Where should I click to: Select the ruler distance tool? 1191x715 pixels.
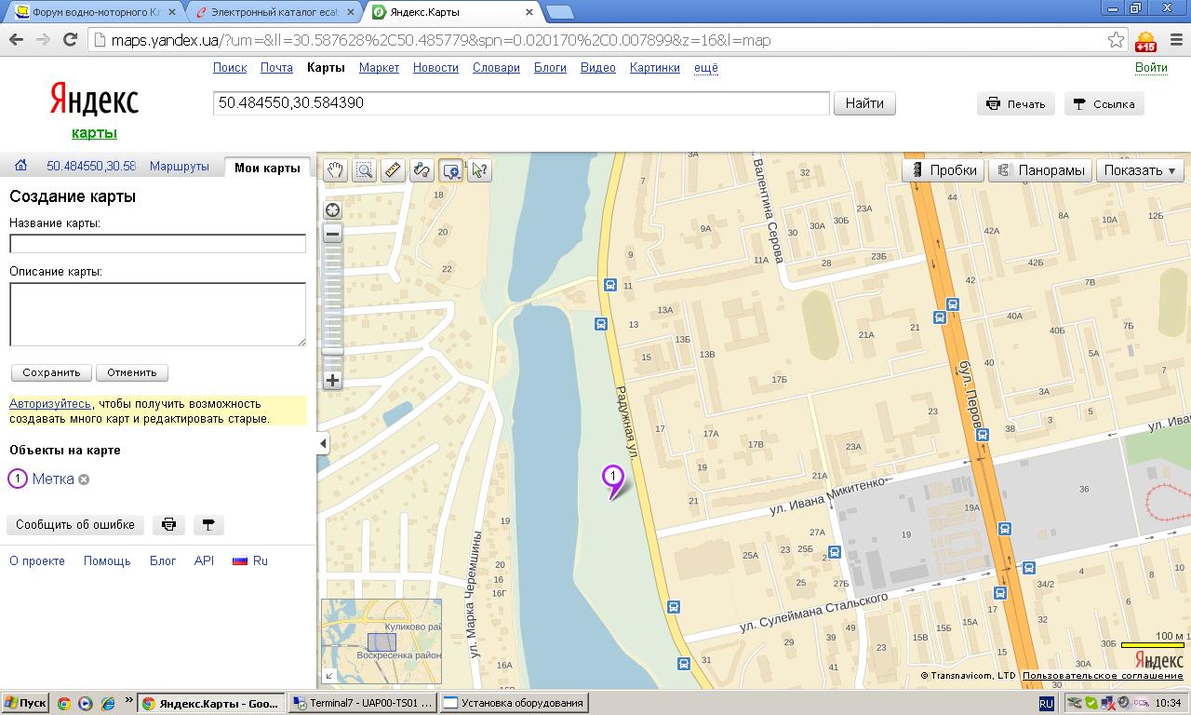coord(393,170)
